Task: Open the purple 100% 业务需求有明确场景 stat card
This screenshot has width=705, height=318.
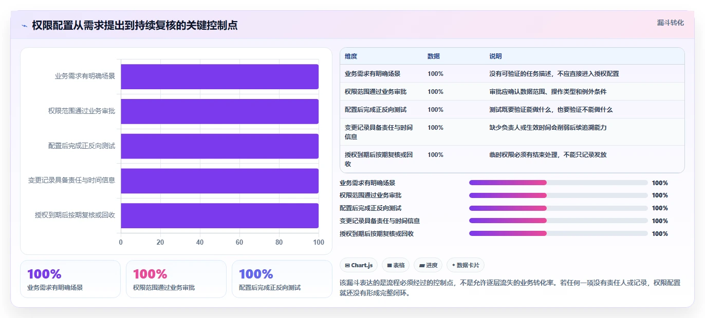Action: point(70,279)
